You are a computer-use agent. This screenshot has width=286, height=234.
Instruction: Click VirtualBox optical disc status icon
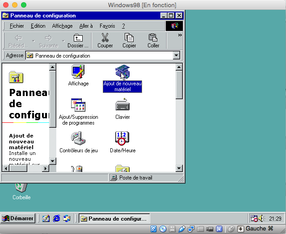pos(163,229)
